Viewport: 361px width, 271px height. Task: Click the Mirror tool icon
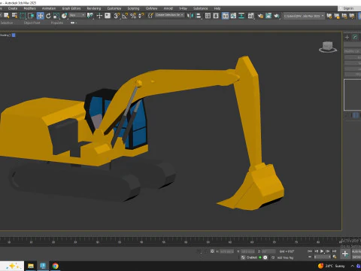point(190,16)
